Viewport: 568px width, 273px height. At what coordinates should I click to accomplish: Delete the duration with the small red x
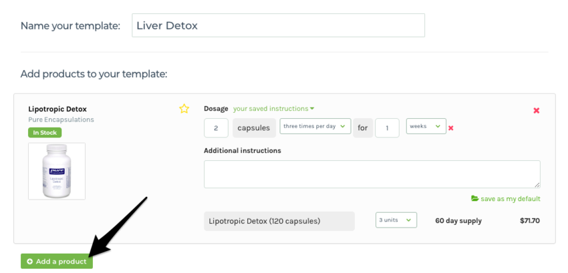tap(451, 127)
